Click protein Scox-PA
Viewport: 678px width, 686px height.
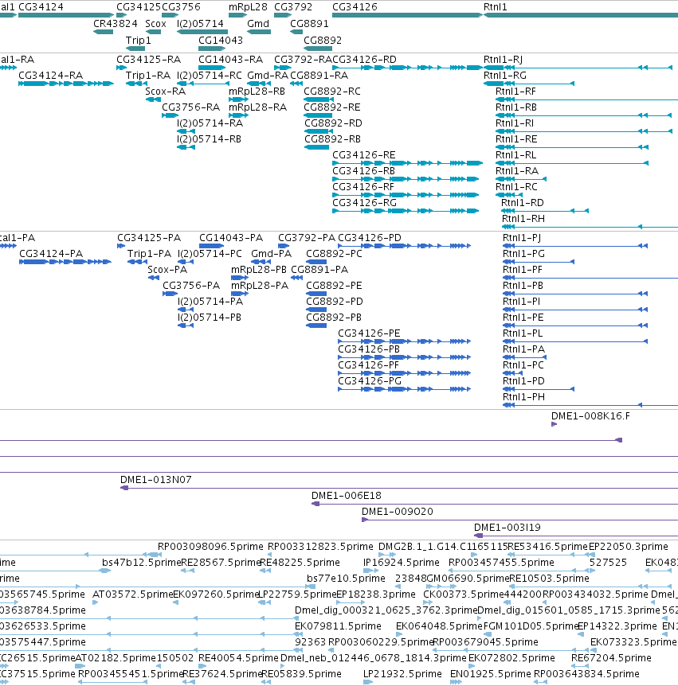167,270
